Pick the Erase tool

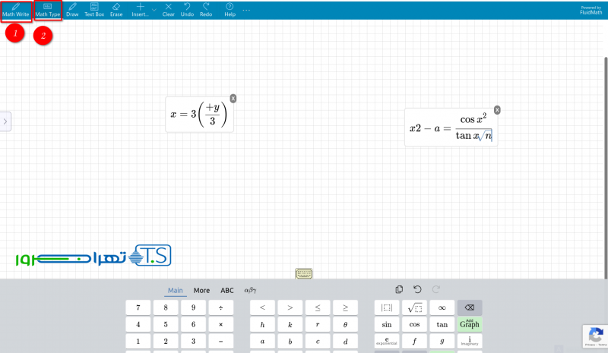116,10
